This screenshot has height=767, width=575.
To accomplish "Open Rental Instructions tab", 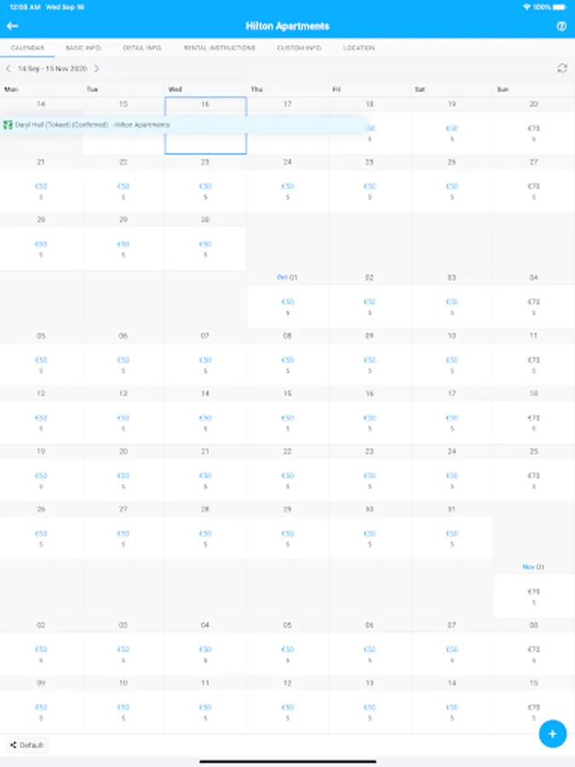I will [x=220, y=48].
